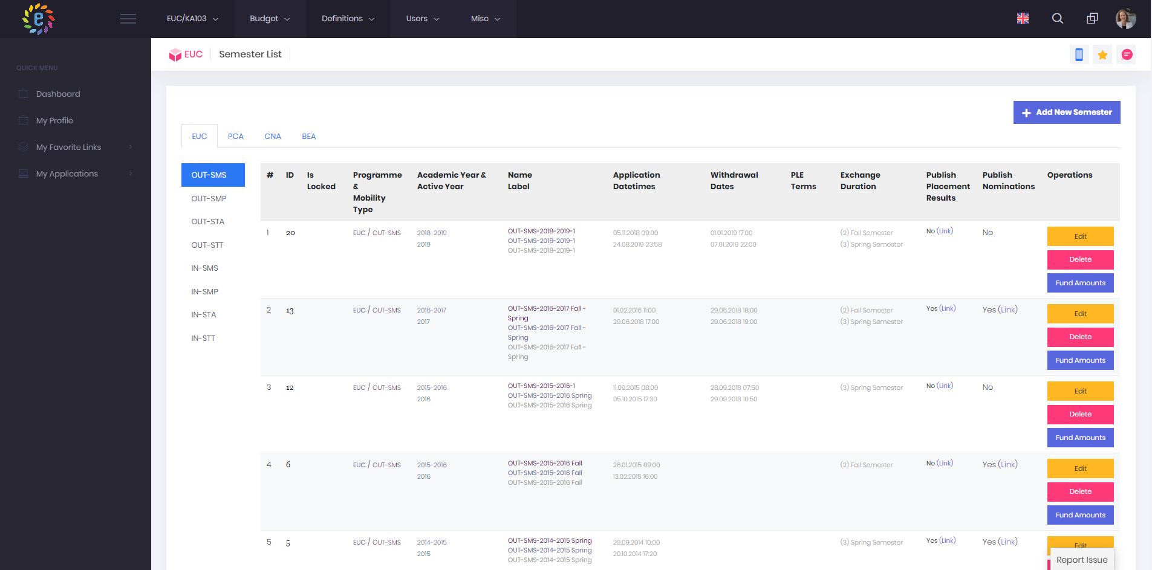Click the My Favorite Links layers icon
The image size is (1152, 570).
point(23,147)
